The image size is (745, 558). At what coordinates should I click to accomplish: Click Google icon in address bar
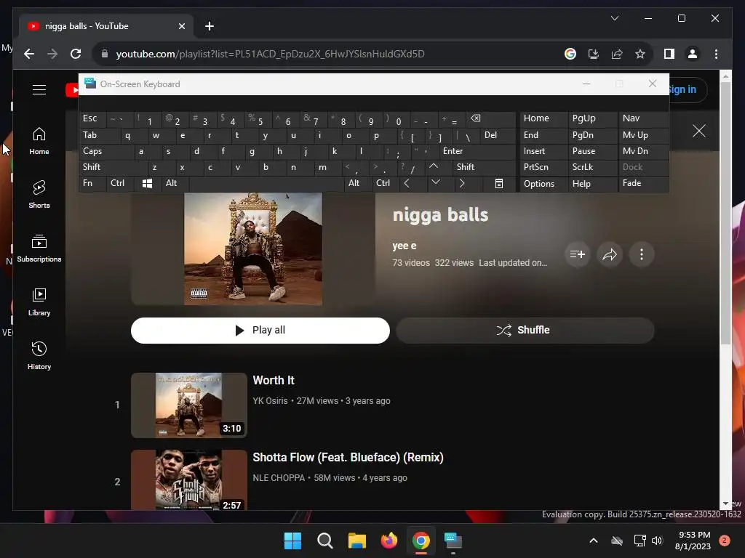(570, 54)
